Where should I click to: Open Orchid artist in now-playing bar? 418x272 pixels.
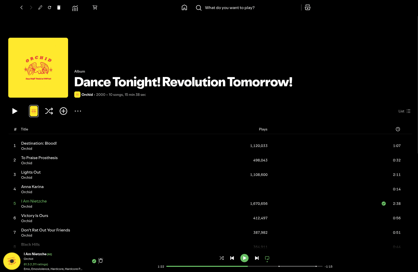click(28, 259)
